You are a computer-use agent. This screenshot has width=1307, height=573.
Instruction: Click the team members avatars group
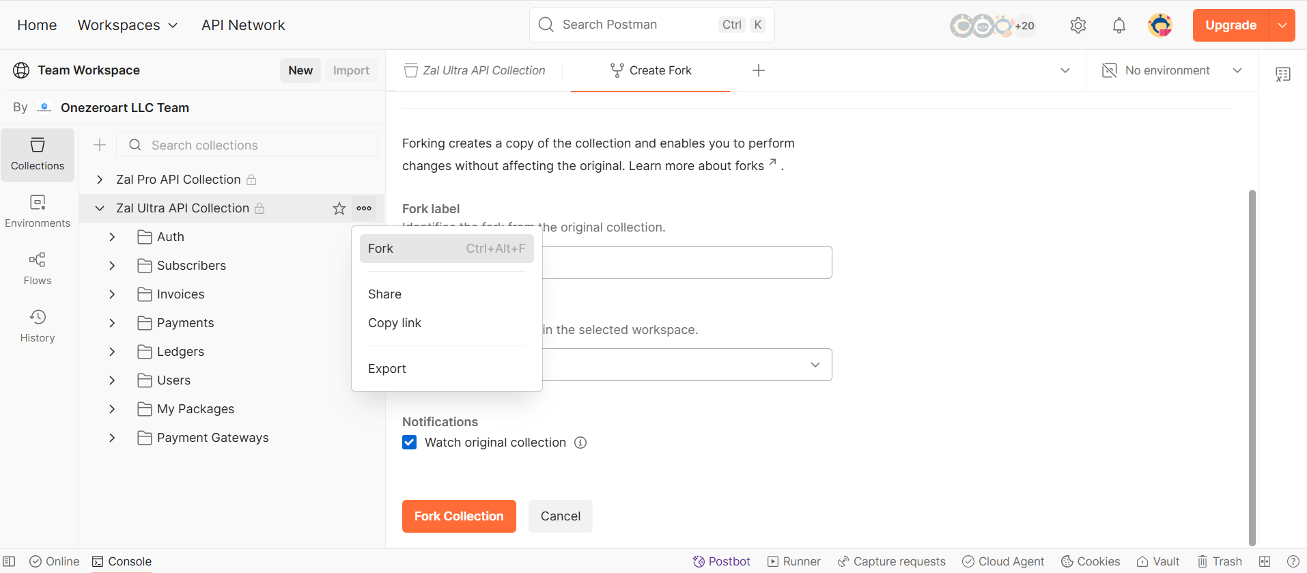[994, 25]
